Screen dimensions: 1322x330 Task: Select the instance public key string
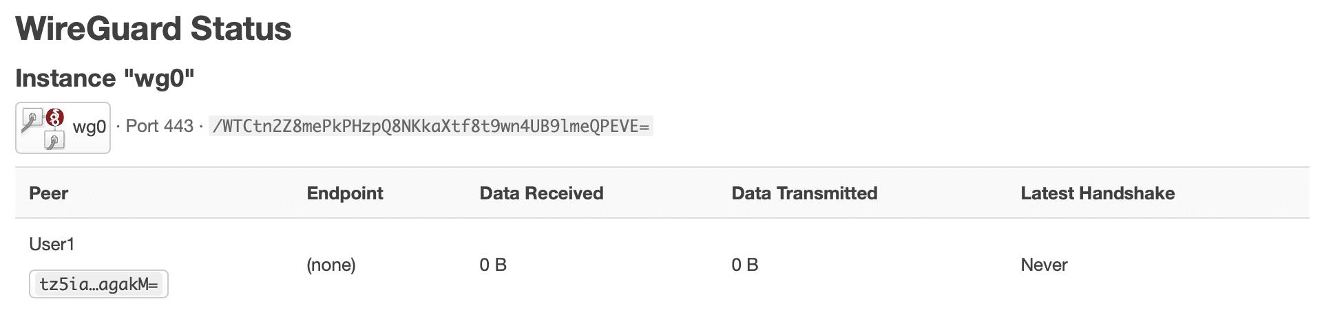click(x=431, y=126)
